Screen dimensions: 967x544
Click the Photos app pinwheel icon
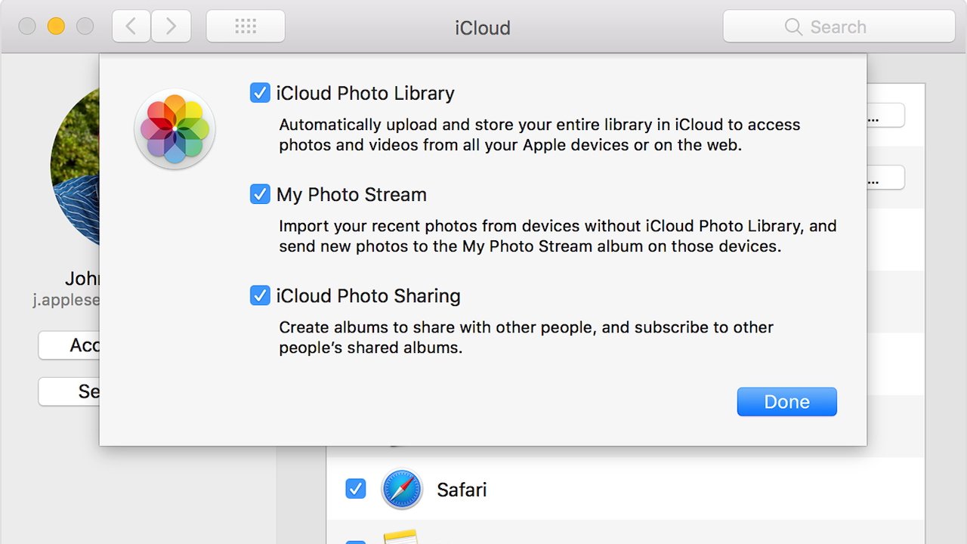(175, 129)
